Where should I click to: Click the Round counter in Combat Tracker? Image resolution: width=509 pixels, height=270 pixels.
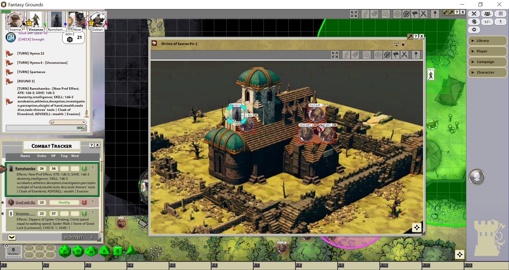(80, 237)
